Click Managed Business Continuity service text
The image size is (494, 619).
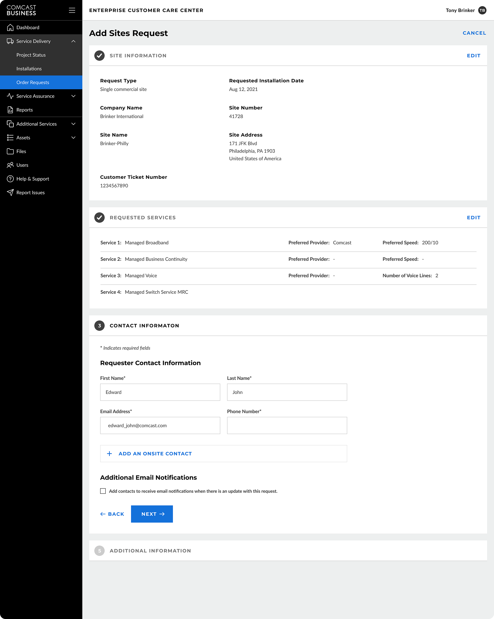pyautogui.click(x=156, y=259)
